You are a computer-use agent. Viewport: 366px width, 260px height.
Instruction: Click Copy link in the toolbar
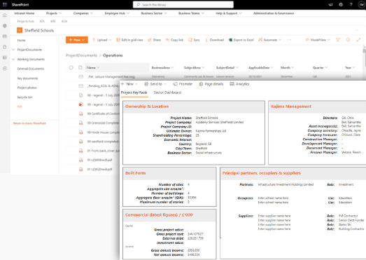[x=174, y=40]
